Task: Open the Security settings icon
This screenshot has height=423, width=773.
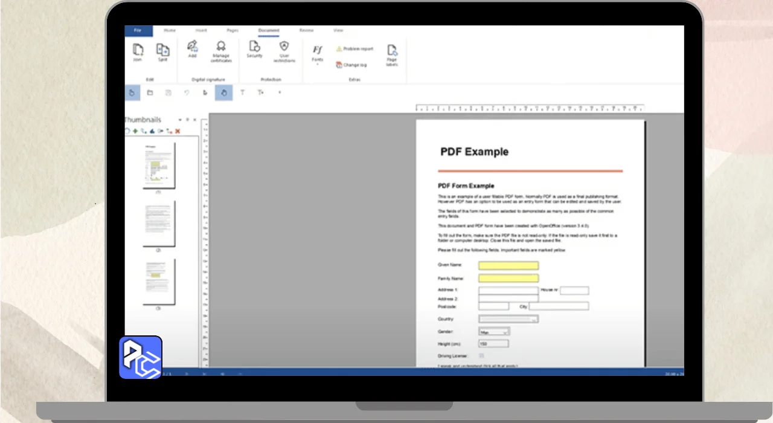Action: [x=254, y=50]
